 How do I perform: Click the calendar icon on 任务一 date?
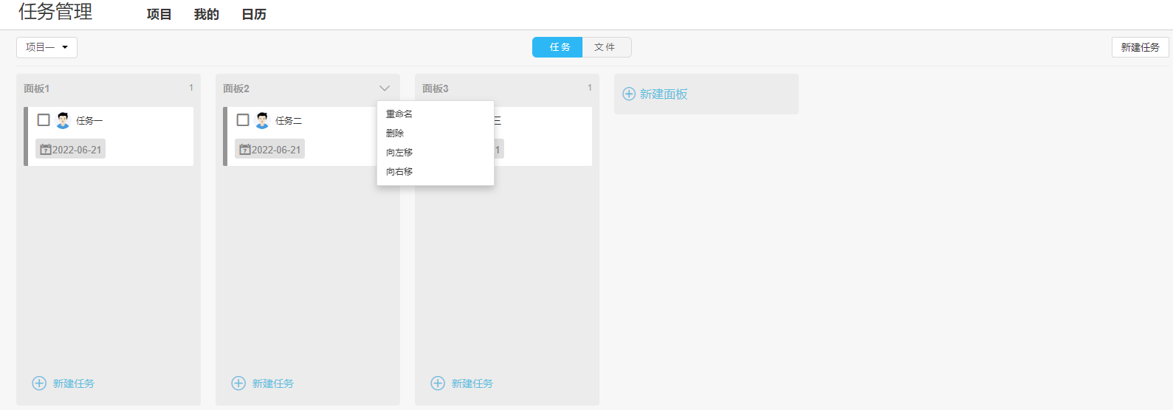[45, 150]
